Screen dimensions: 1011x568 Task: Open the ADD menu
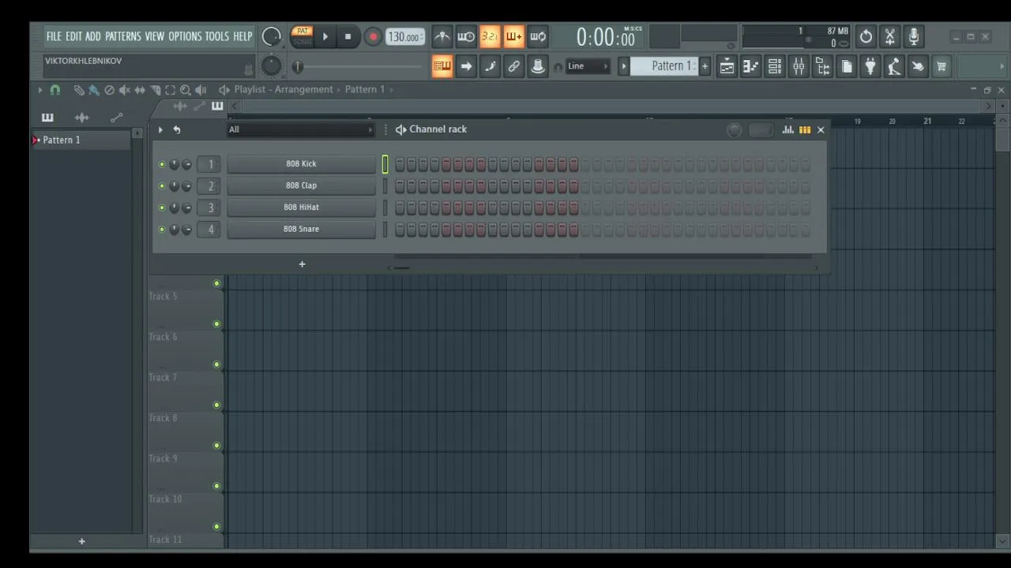tap(93, 36)
